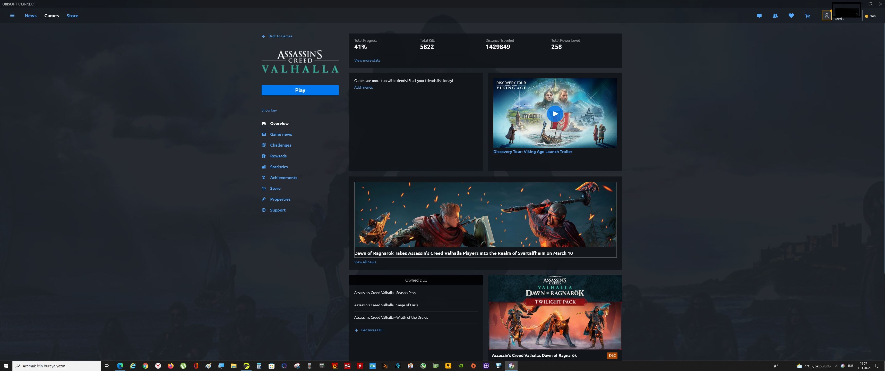The width and height of the screenshot is (885, 371).
Task: Open Firefox from the taskbar
Action: pos(171,366)
